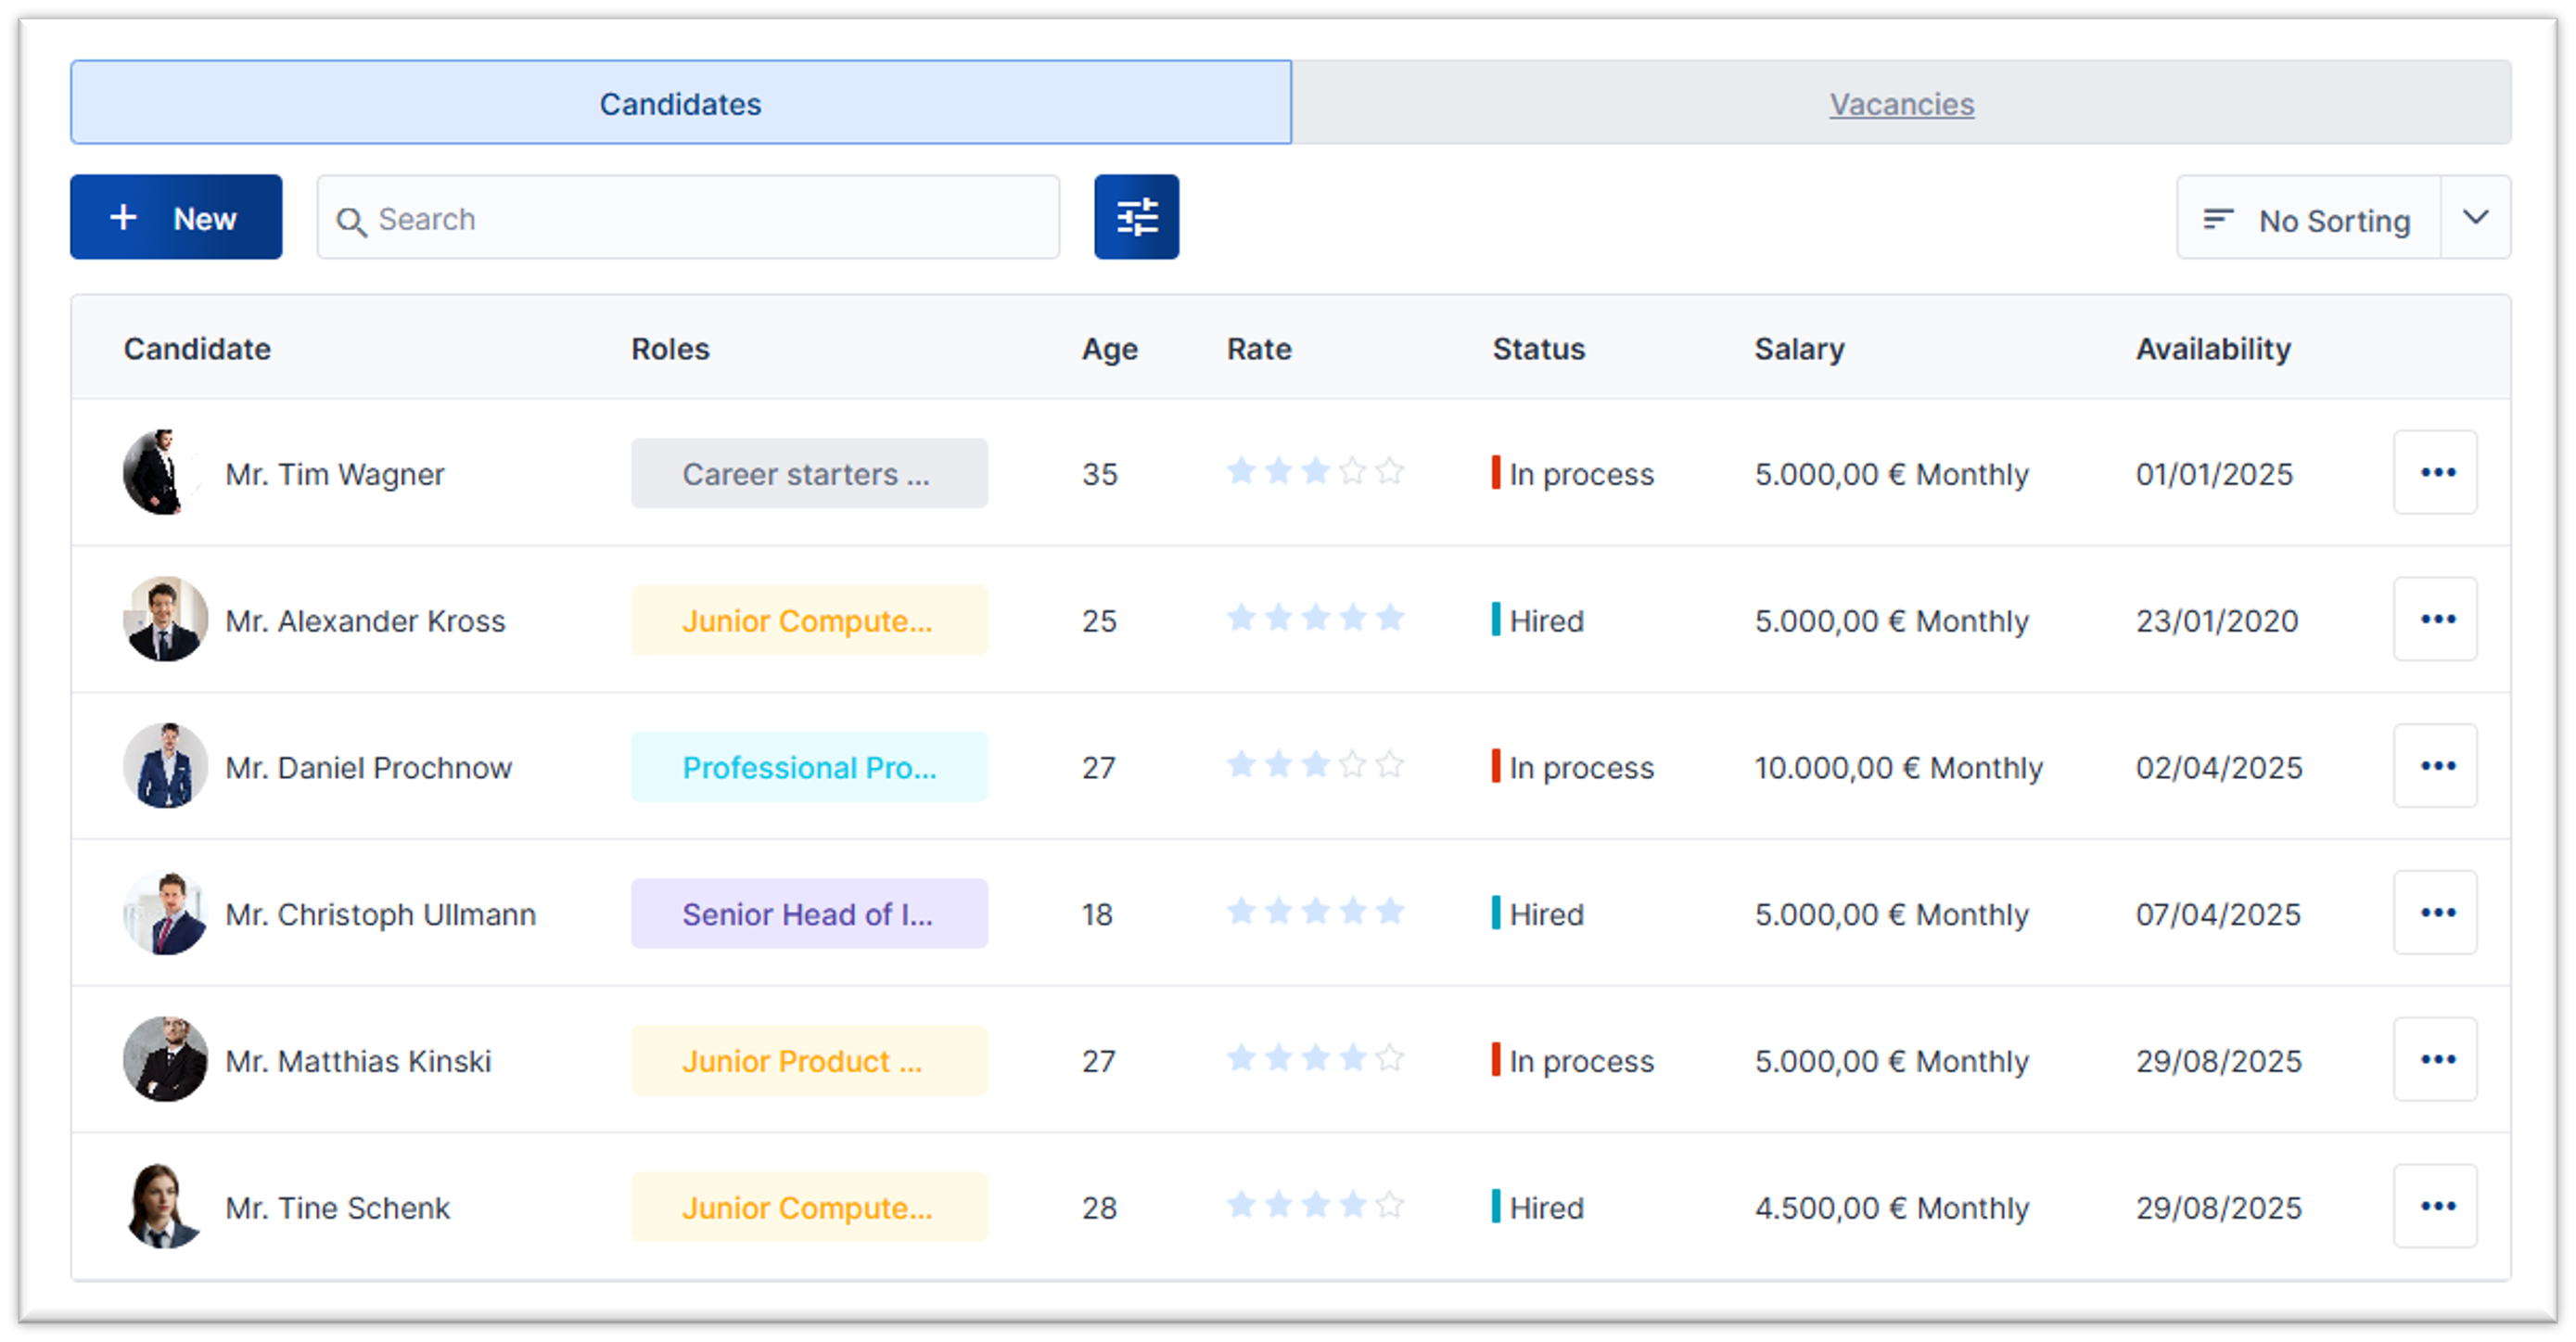Select the Candidates tab

point(680,103)
